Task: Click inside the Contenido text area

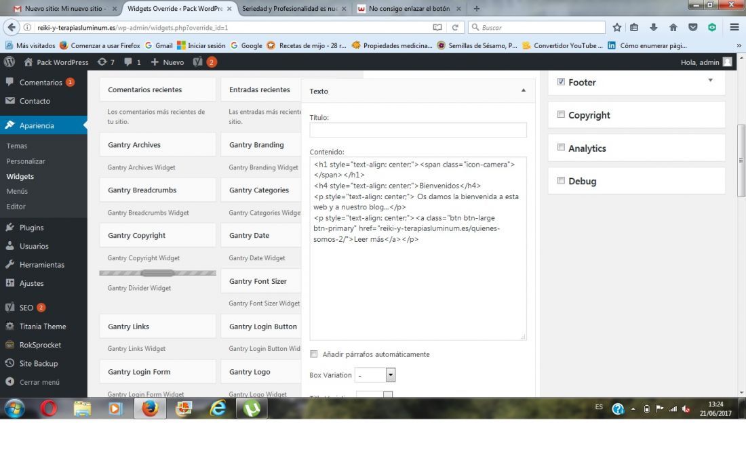Action: (418, 249)
